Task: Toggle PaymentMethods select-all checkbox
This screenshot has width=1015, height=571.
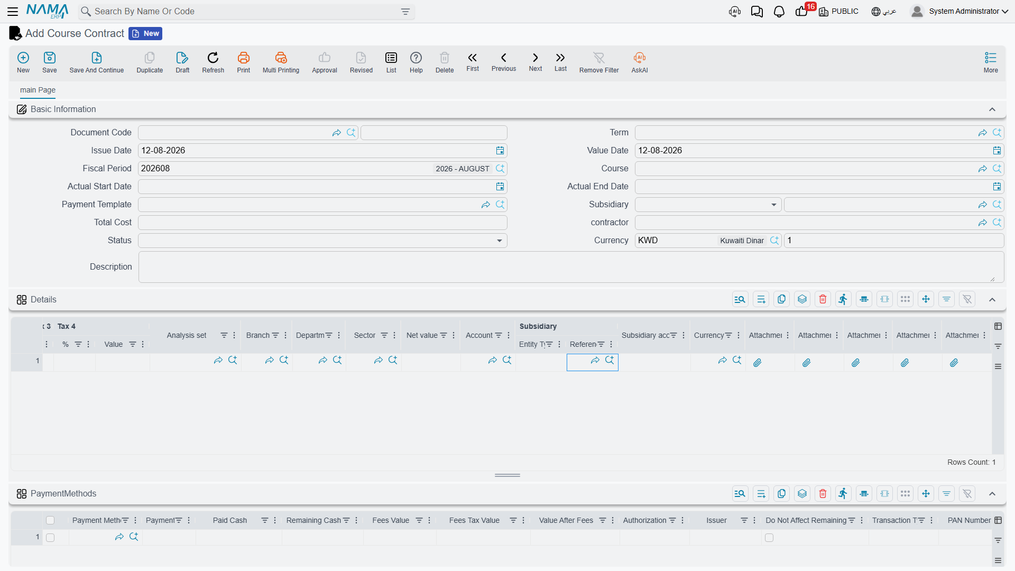Action: [50, 520]
